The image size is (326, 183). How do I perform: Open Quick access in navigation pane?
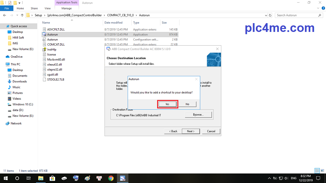19,26
